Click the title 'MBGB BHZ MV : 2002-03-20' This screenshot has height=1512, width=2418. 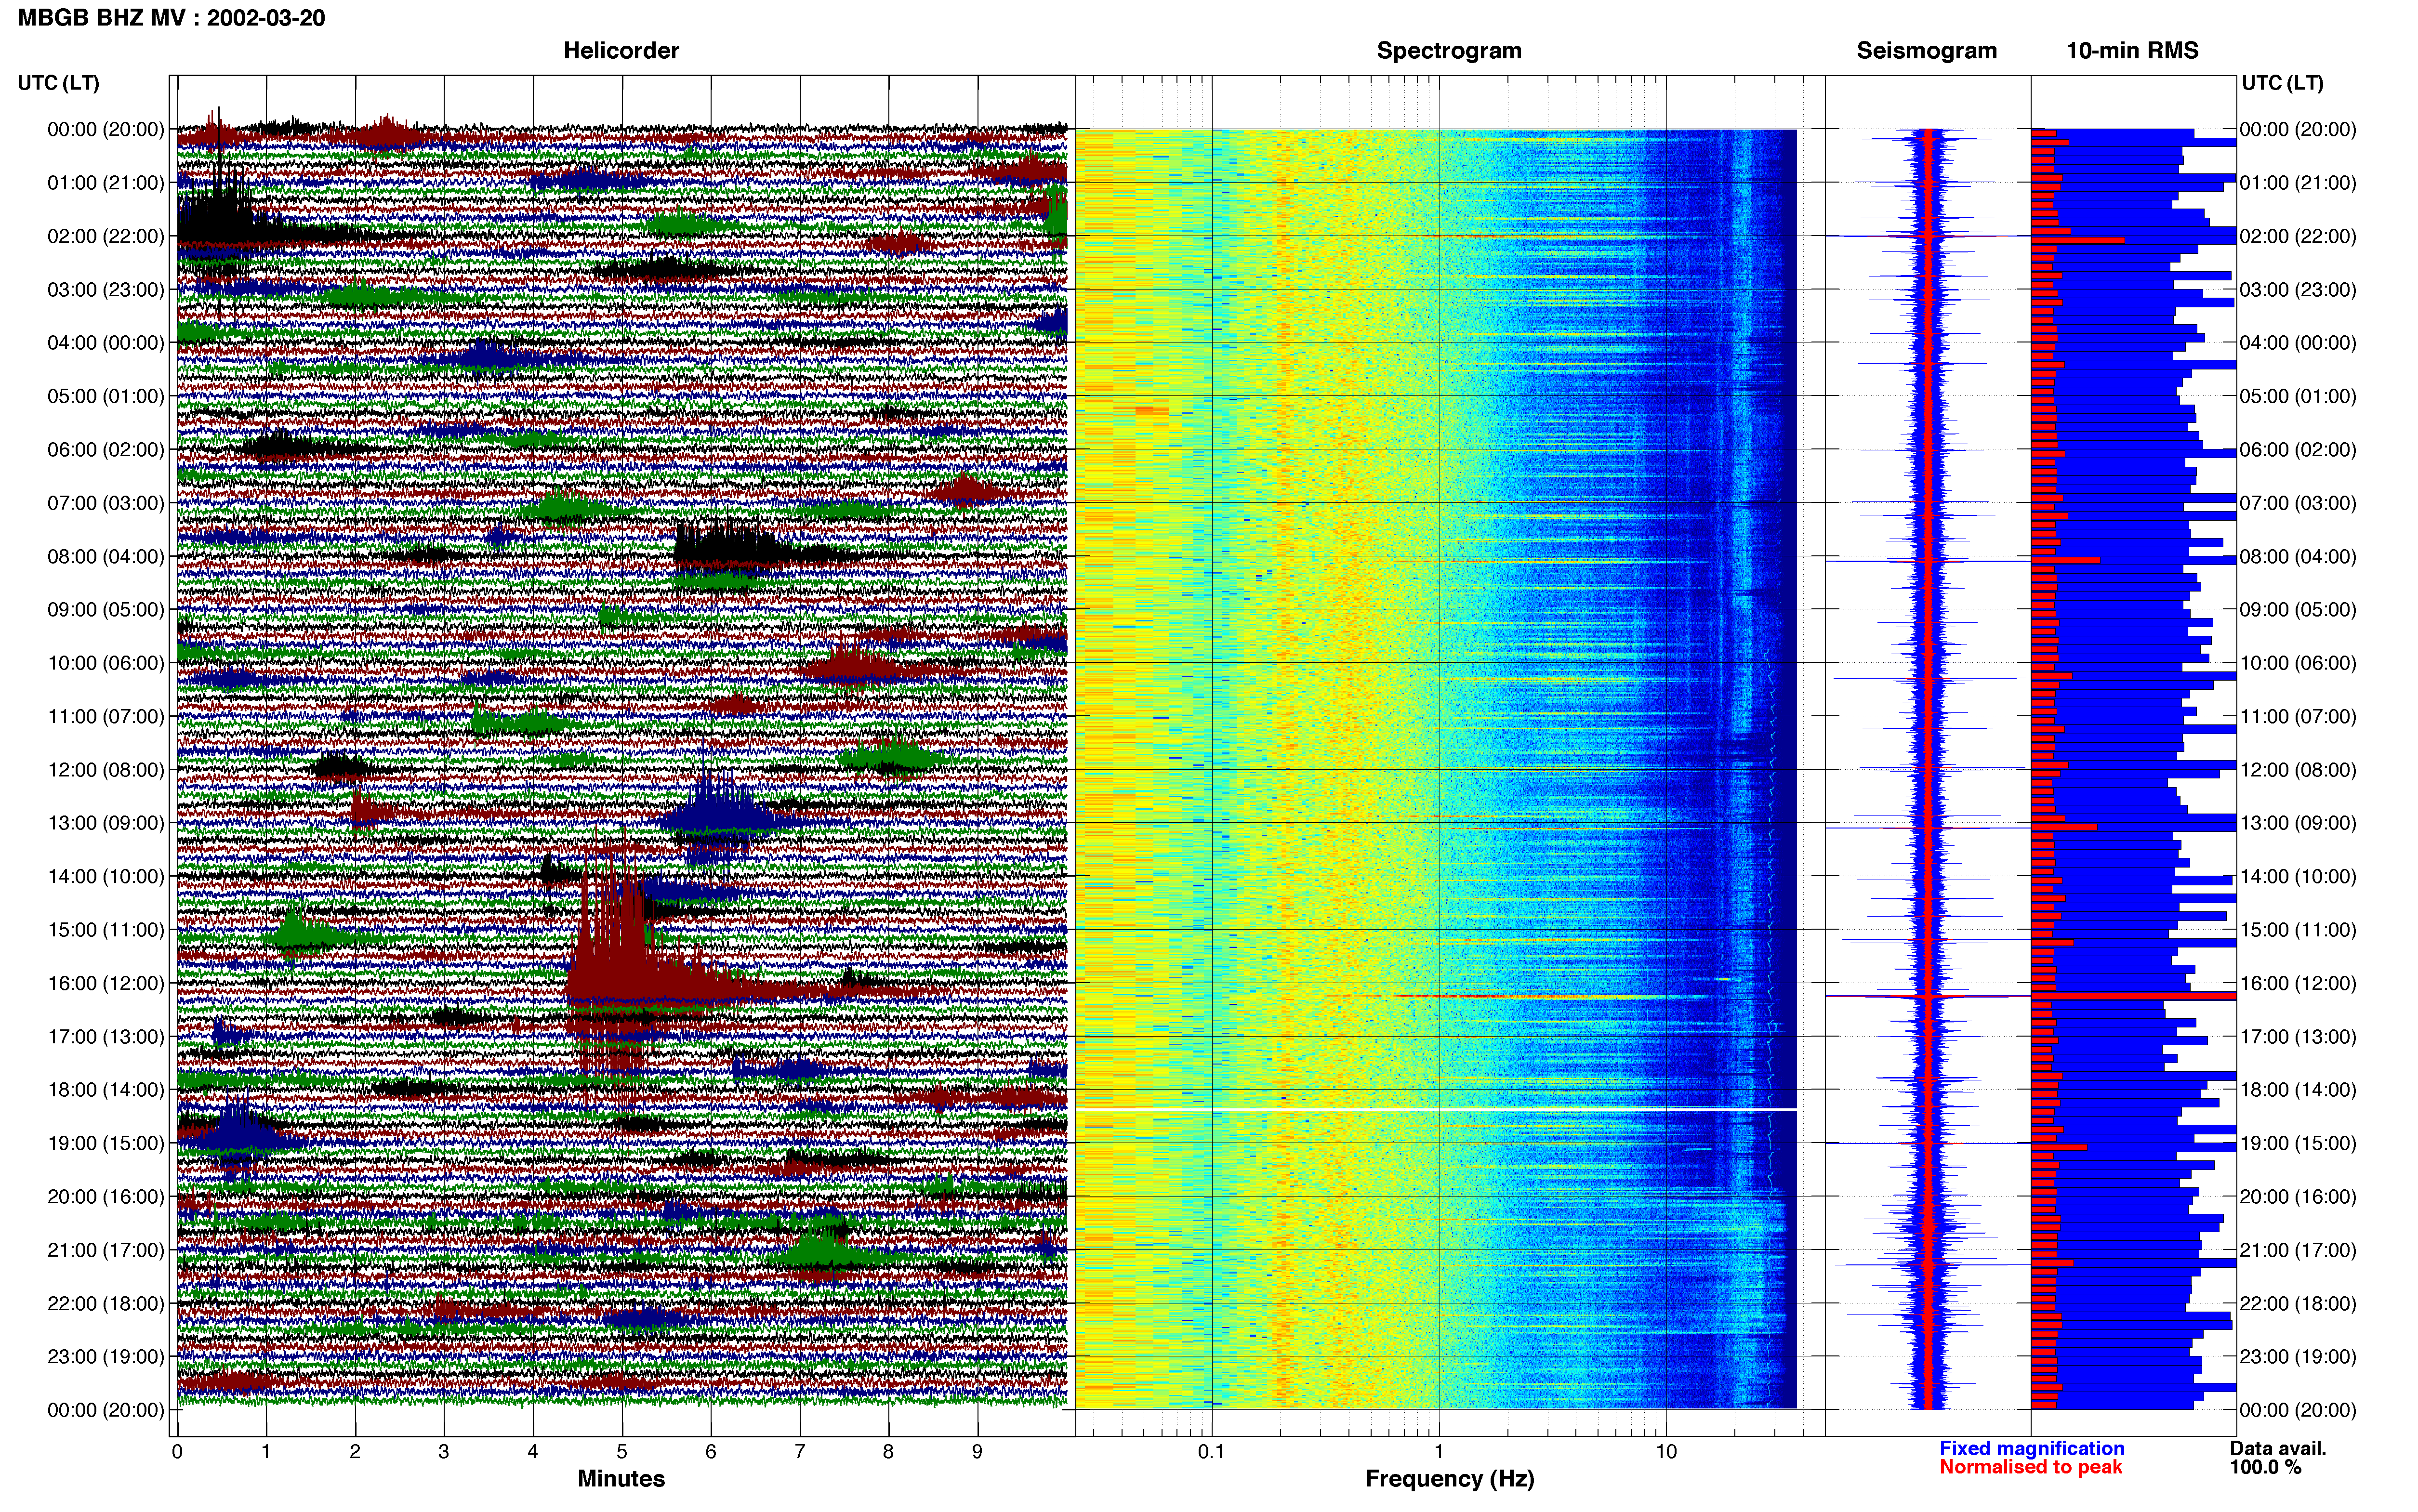[171, 18]
